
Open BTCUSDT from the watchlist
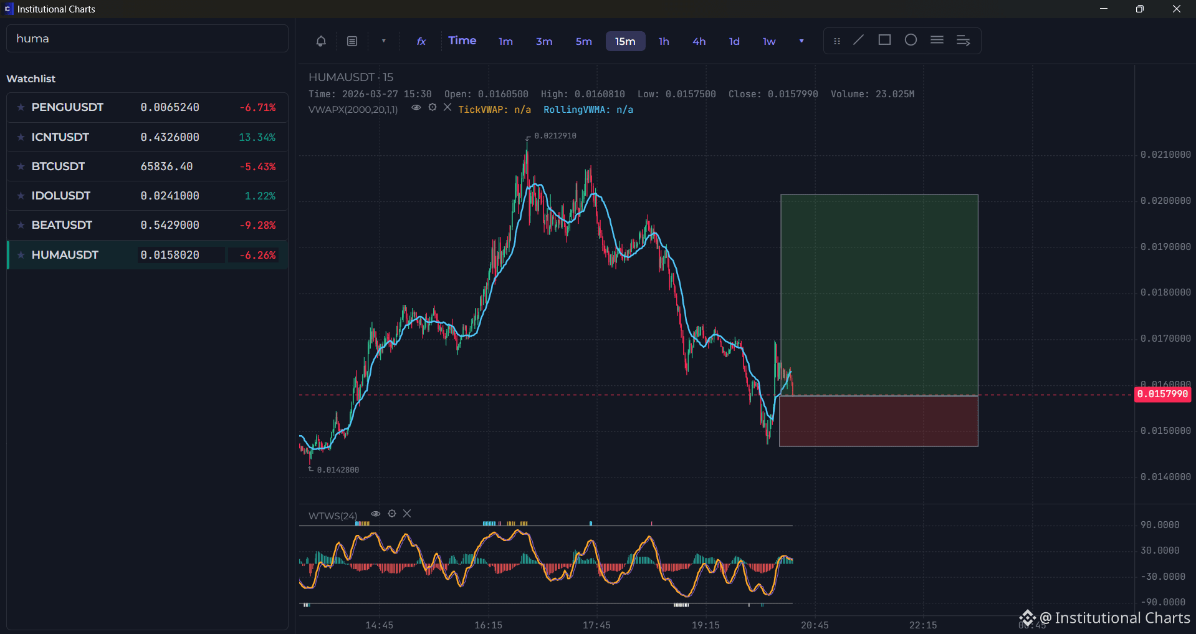point(147,166)
